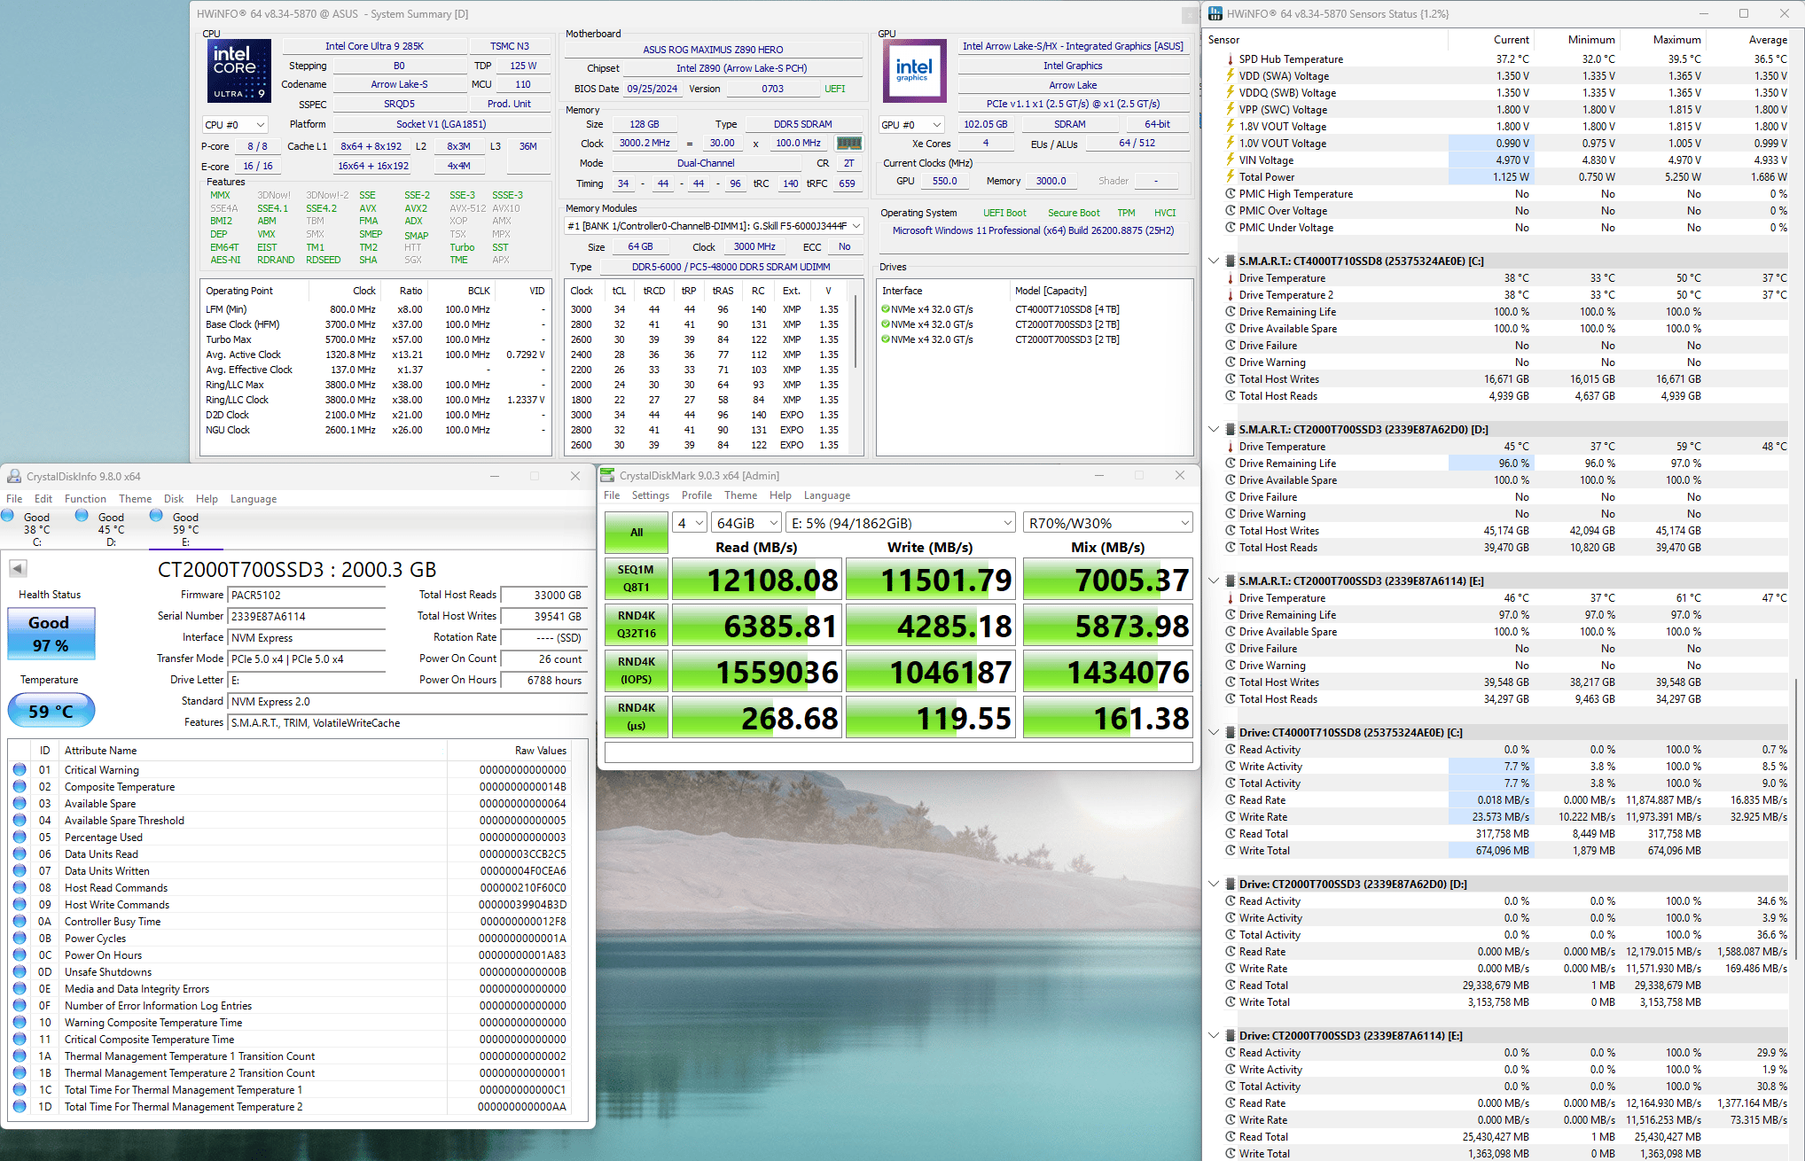Open the E: drive selection dropdown
The width and height of the screenshot is (1805, 1161).
pos(901,523)
